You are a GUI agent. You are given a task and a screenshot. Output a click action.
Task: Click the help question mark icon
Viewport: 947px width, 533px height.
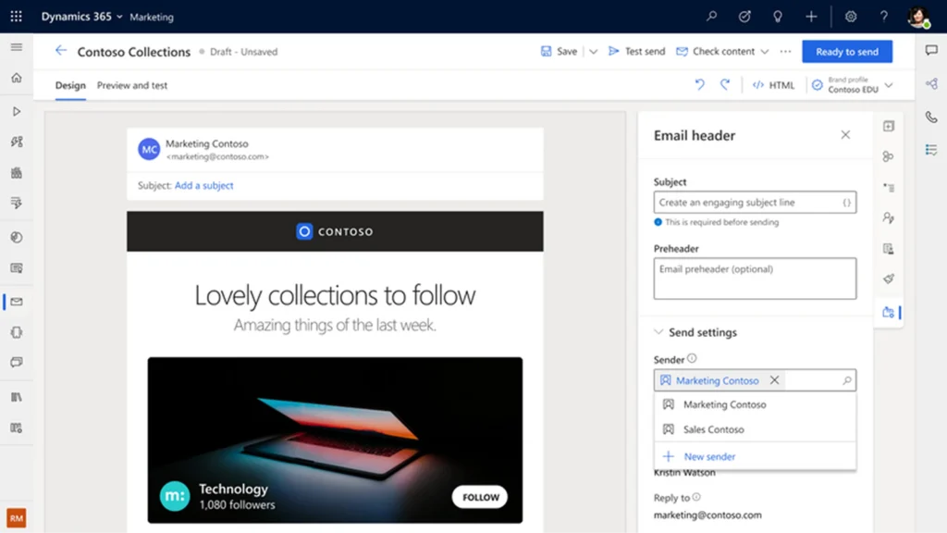(x=884, y=17)
